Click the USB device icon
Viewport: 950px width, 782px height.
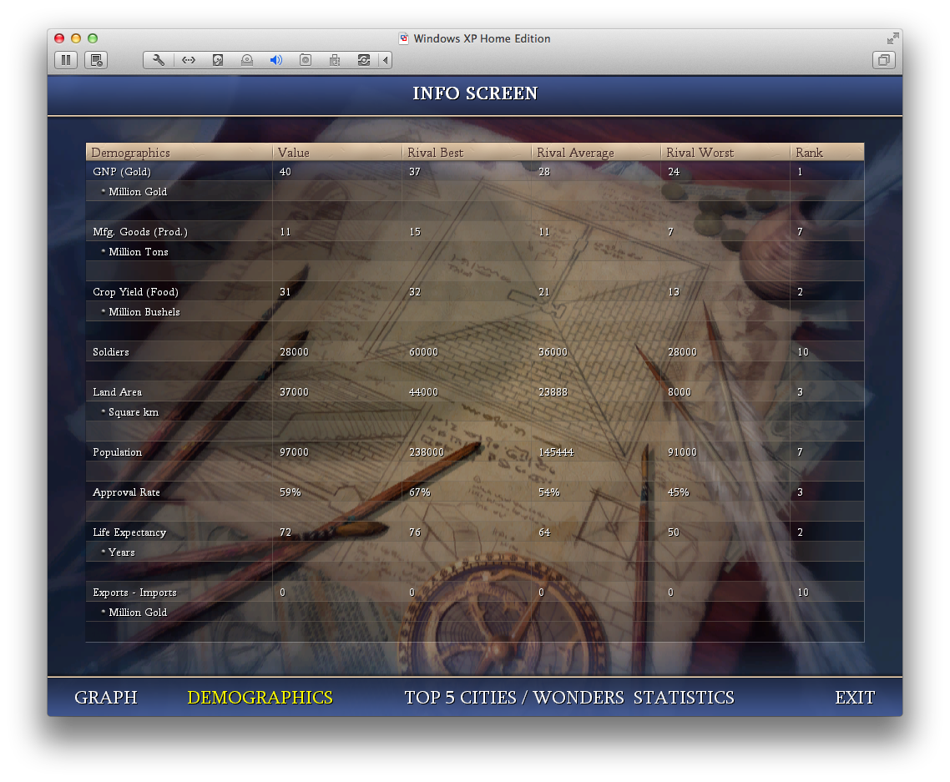coord(335,60)
